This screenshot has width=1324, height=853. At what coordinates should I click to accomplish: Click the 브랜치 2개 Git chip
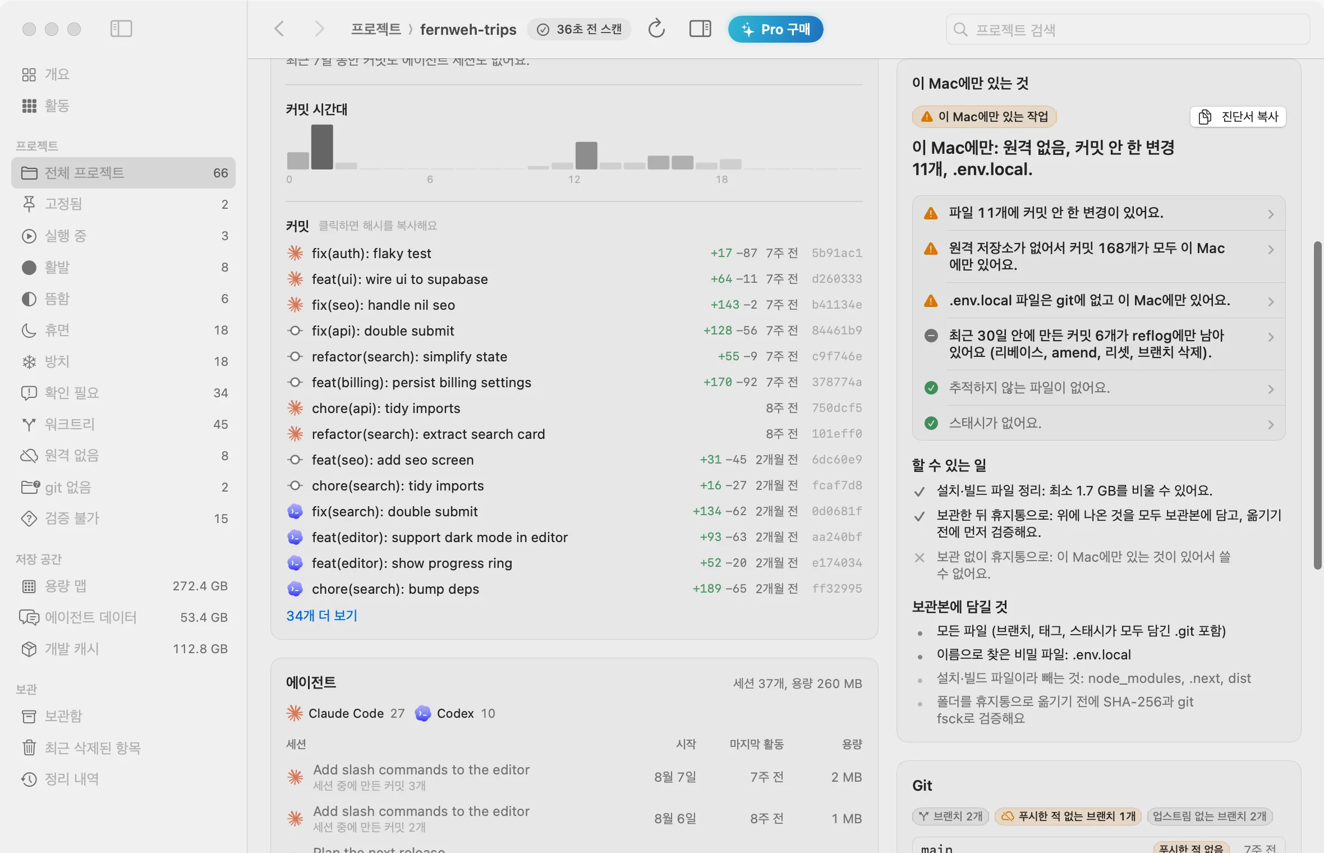click(950, 817)
